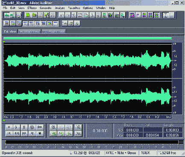
Task: Click the large current time display
Action: pos(100,131)
